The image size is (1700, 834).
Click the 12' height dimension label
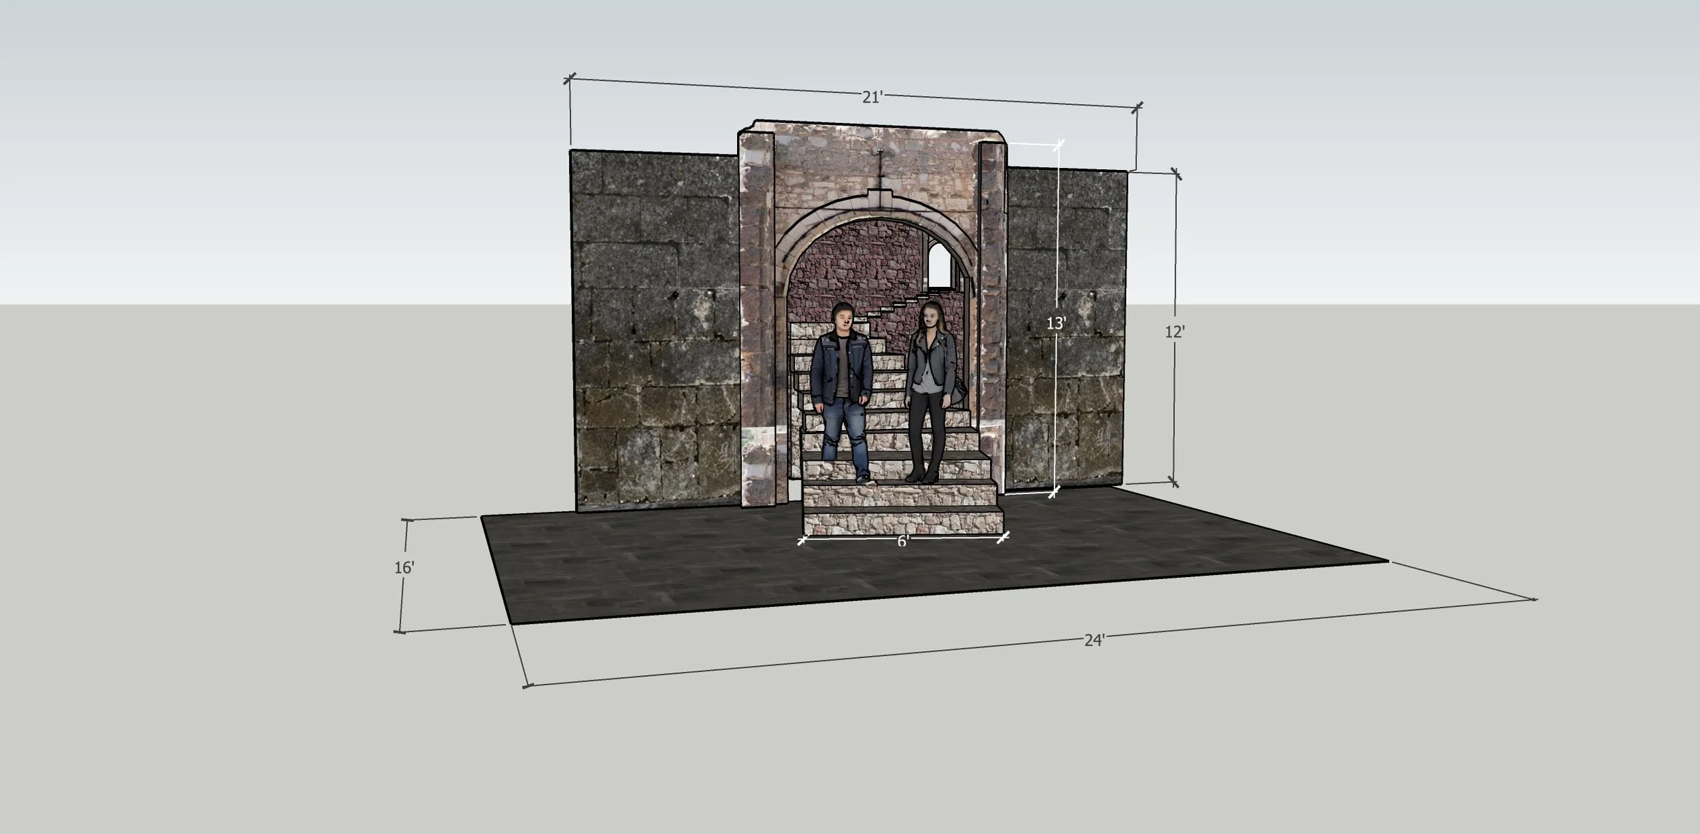pyautogui.click(x=1174, y=332)
